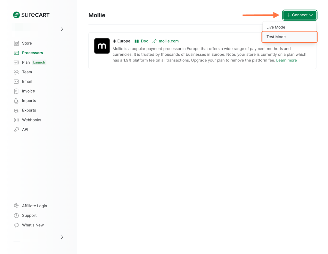Open the API key icon
Image resolution: width=328 pixels, height=254 pixels.
16,129
